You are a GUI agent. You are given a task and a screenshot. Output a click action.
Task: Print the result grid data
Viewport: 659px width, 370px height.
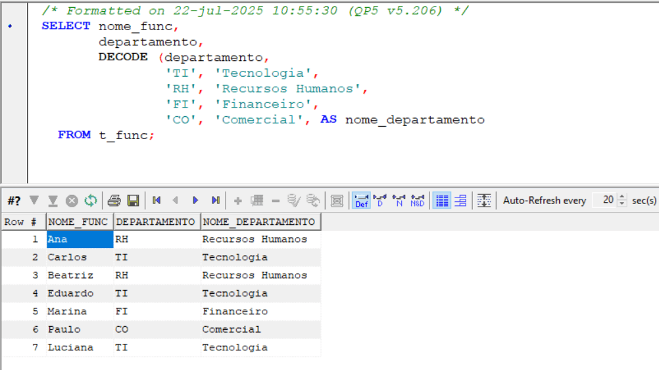click(x=114, y=201)
